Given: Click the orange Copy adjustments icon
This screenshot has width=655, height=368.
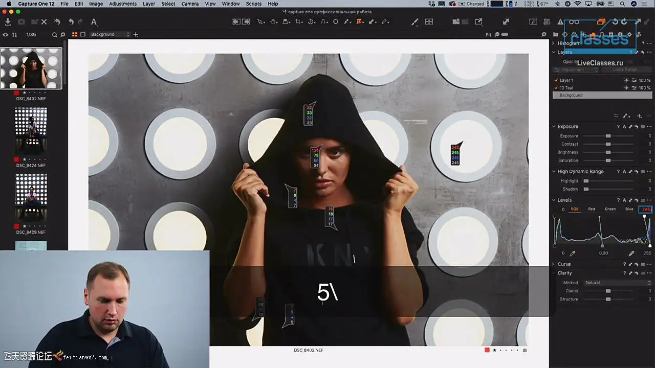Looking at the screenshot, I should pos(601,22).
